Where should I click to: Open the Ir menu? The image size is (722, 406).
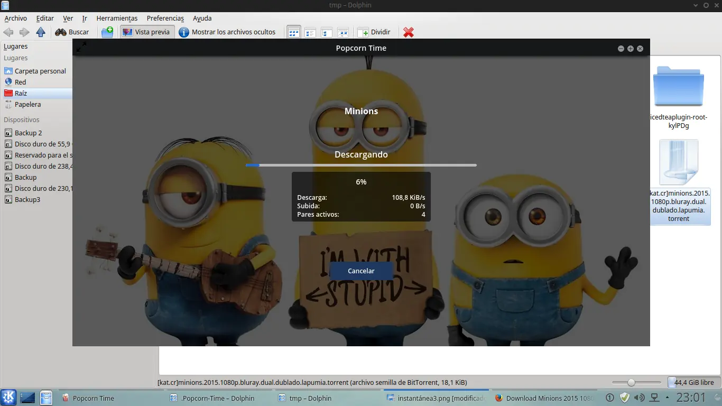[85, 18]
